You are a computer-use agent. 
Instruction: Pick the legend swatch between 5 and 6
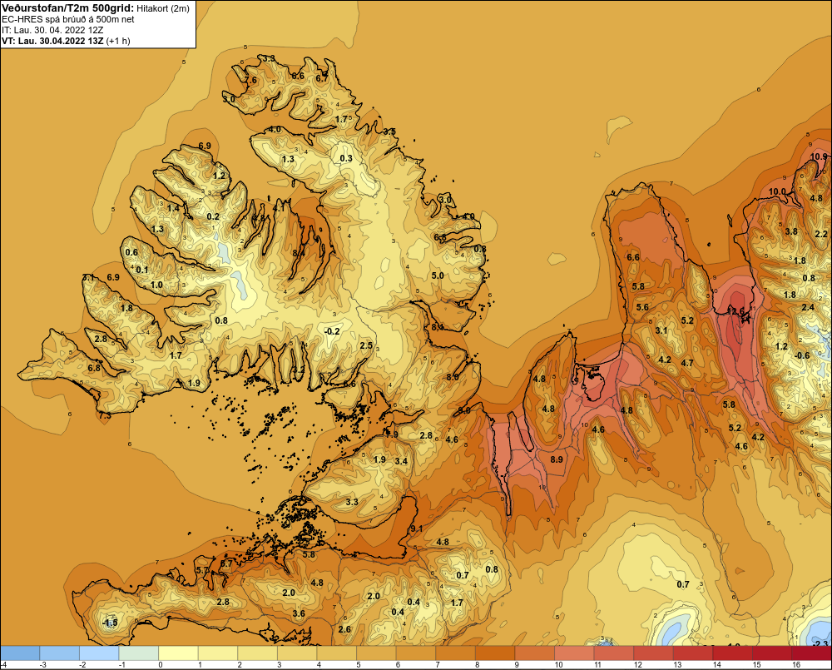coord(377,653)
